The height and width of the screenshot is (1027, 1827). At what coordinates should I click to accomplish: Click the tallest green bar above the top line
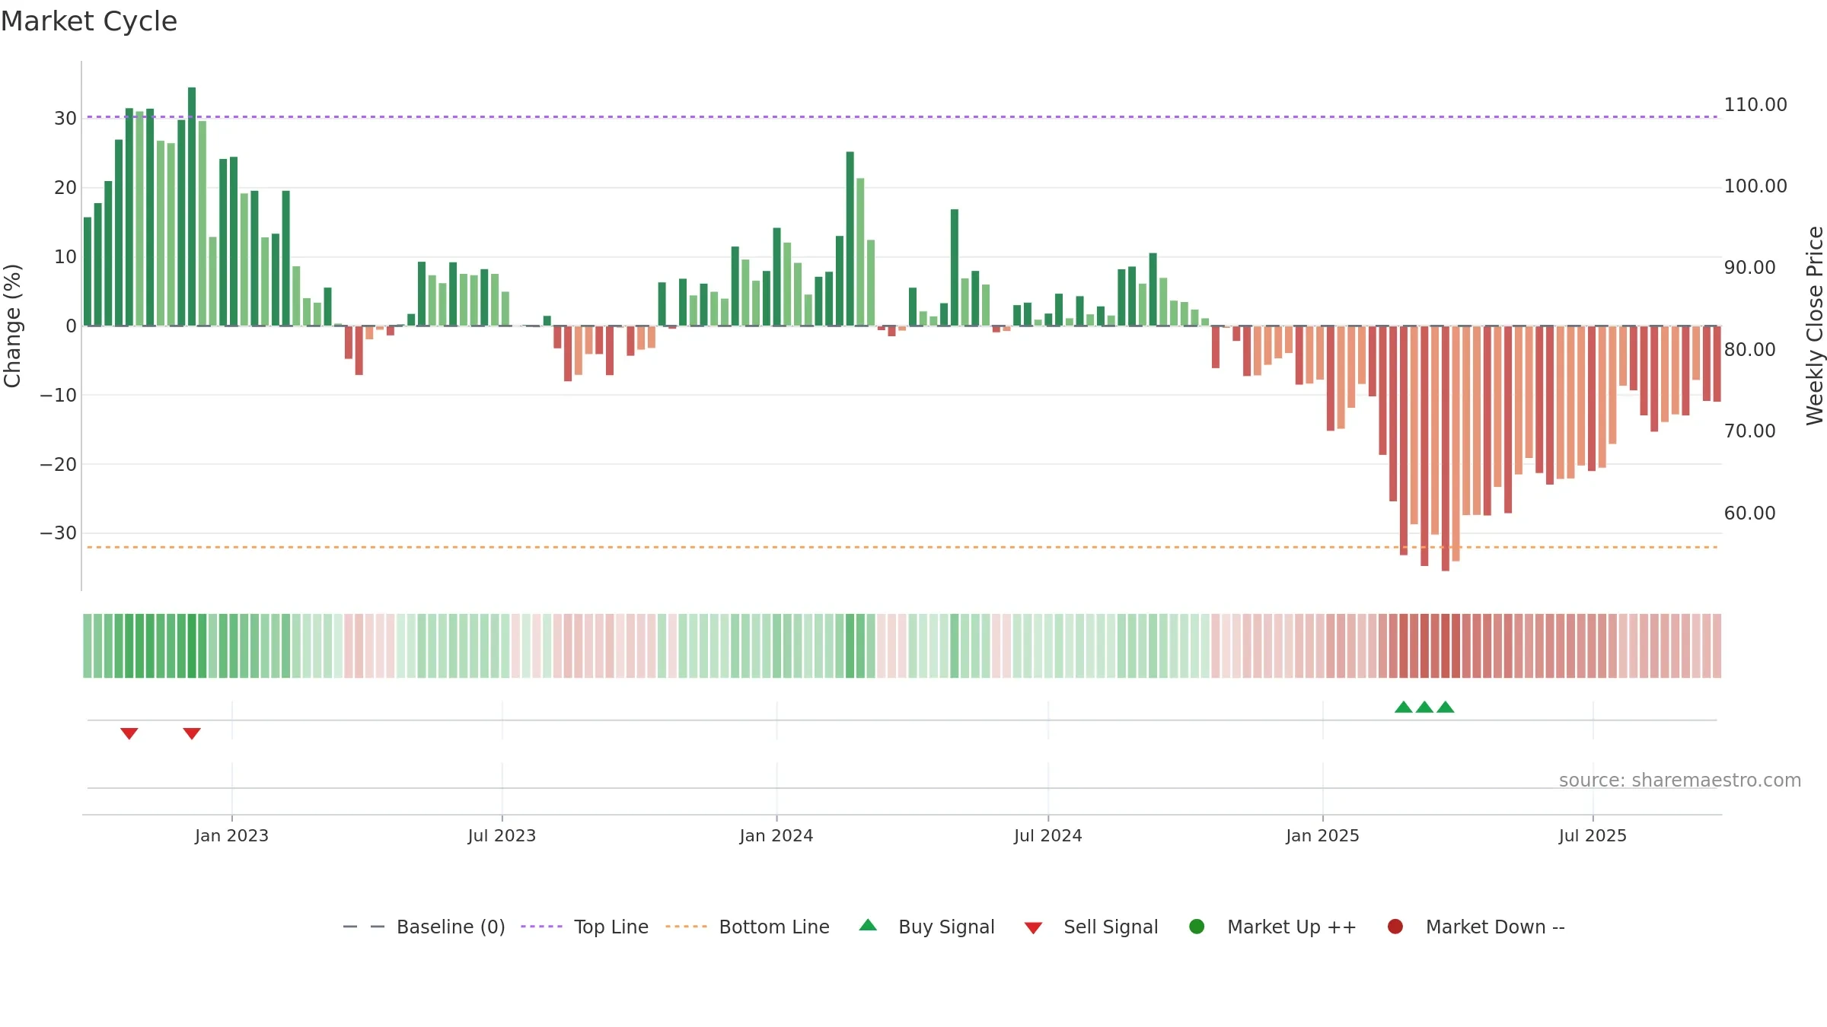(192, 206)
